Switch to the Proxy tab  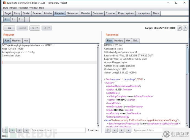pyautogui.click(x=17, y=13)
